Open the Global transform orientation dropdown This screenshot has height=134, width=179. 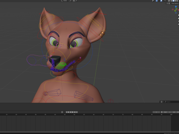pyautogui.click(x=65, y=1)
